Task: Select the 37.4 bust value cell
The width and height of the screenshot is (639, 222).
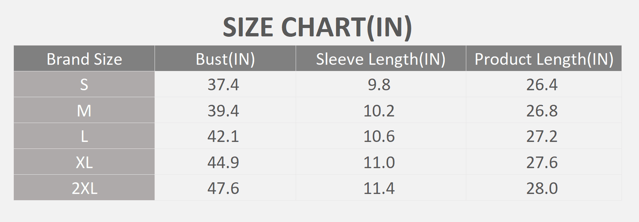Action: click(225, 84)
